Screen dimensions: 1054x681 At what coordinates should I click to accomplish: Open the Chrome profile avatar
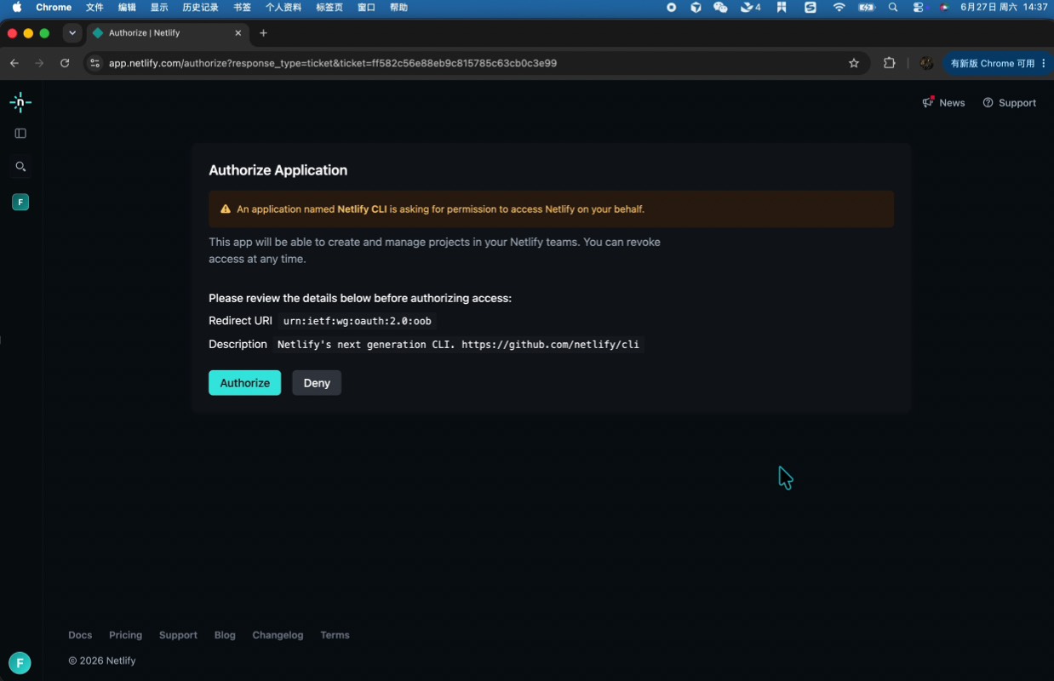pyautogui.click(x=926, y=63)
